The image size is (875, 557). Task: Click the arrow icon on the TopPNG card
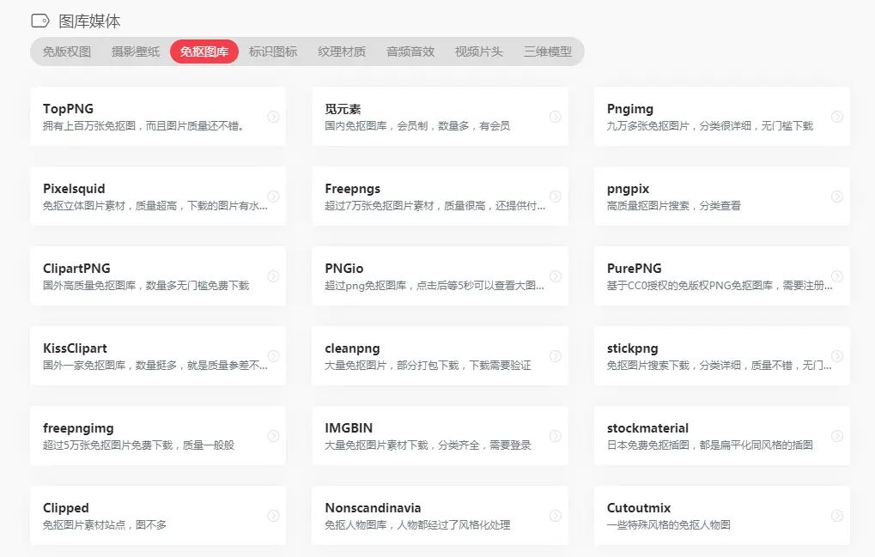tap(273, 116)
